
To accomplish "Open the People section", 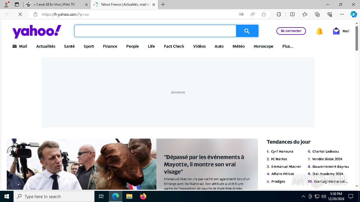I will (132, 46).
